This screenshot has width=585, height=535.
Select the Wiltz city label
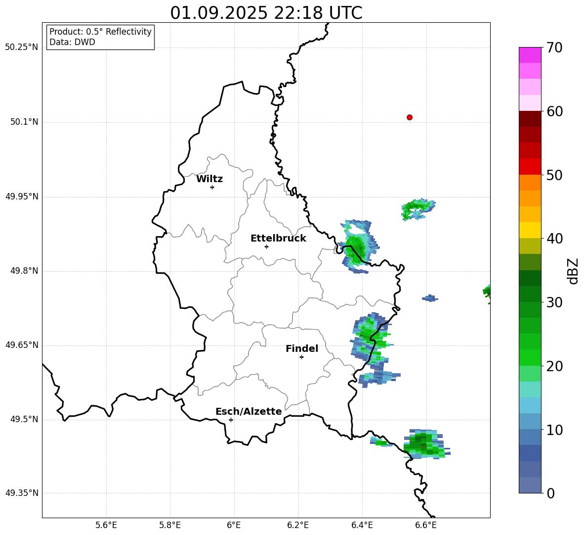click(x=209, y=179)
